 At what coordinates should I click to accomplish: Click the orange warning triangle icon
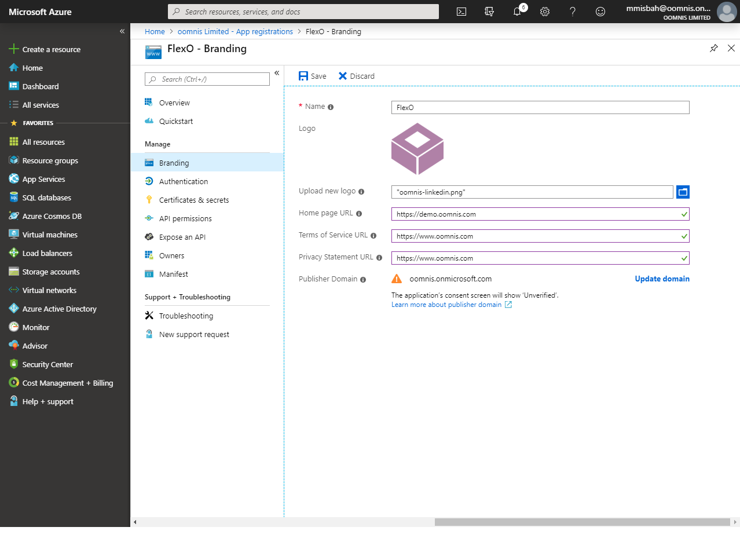coord(397,279)
